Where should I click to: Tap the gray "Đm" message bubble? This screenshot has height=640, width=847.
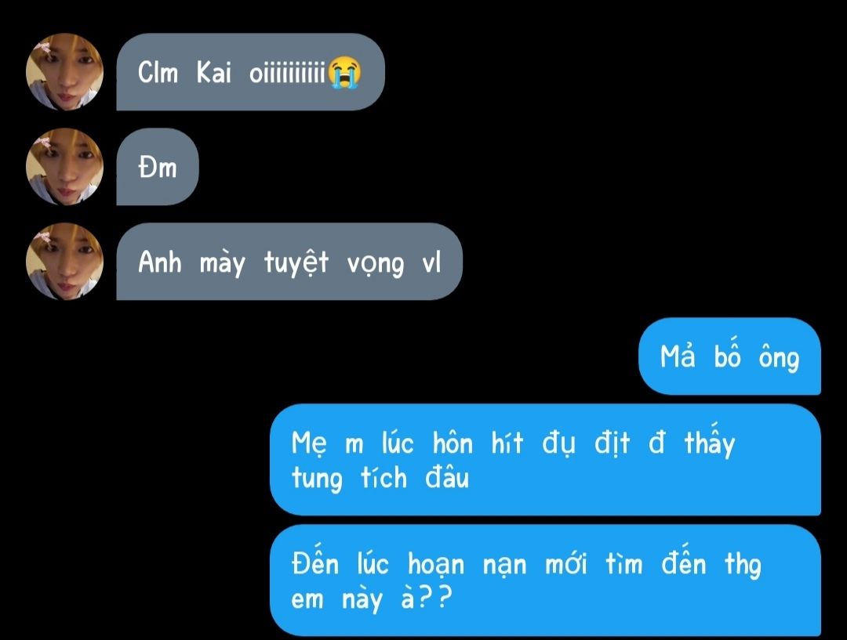(158, 167)
